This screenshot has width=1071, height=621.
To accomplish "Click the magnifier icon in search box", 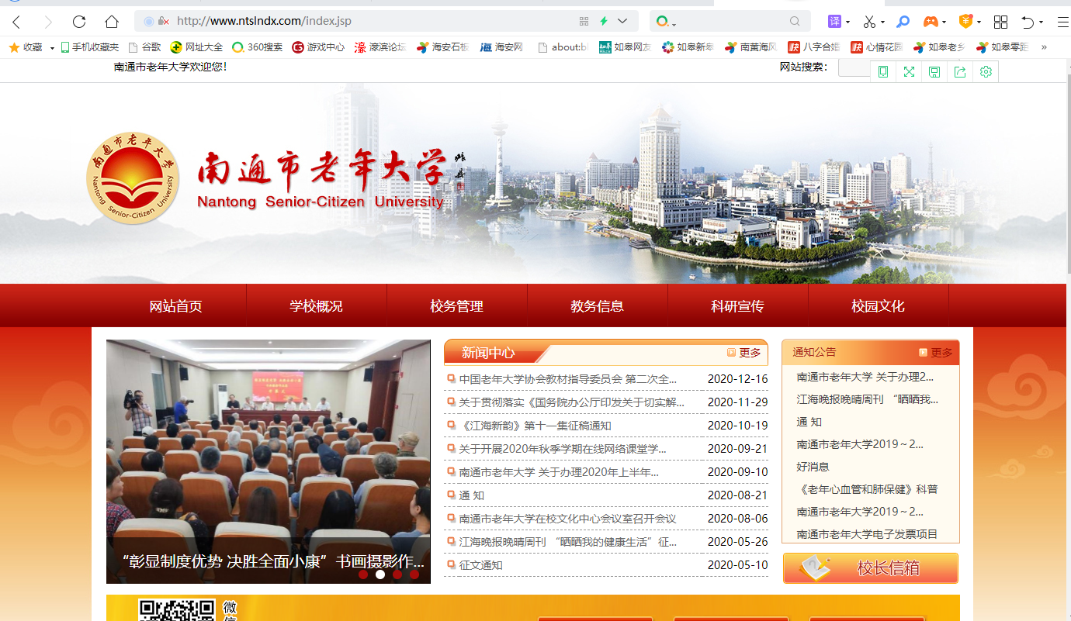I will tap(795, 21).
